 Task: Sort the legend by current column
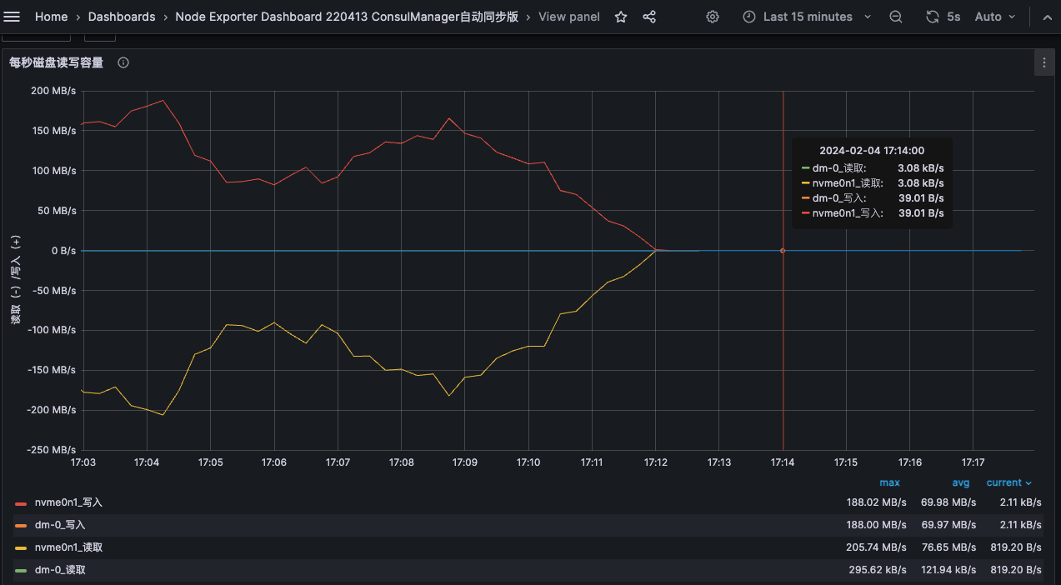tap(1008, 482)
